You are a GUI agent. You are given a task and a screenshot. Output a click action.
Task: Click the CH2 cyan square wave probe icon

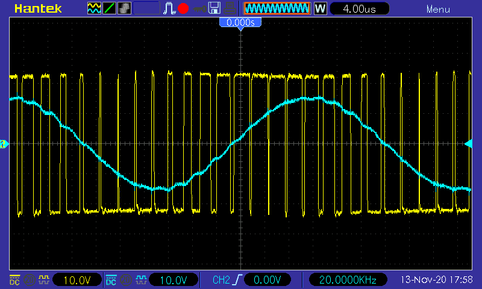click(x=141, y=280)
